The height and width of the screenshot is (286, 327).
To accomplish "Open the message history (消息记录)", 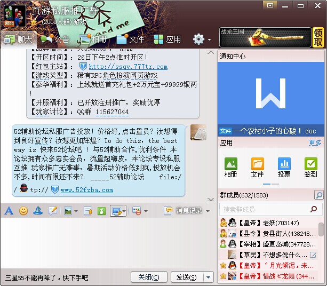I will (183, 211).
